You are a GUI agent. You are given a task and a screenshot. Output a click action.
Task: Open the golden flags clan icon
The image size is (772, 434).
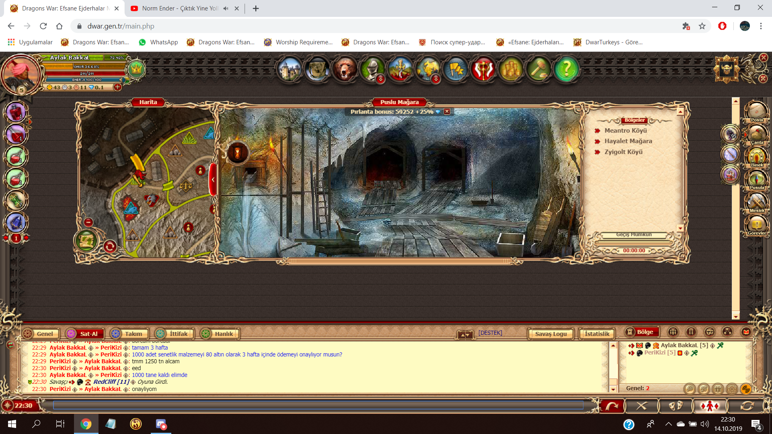coord(456,70)
